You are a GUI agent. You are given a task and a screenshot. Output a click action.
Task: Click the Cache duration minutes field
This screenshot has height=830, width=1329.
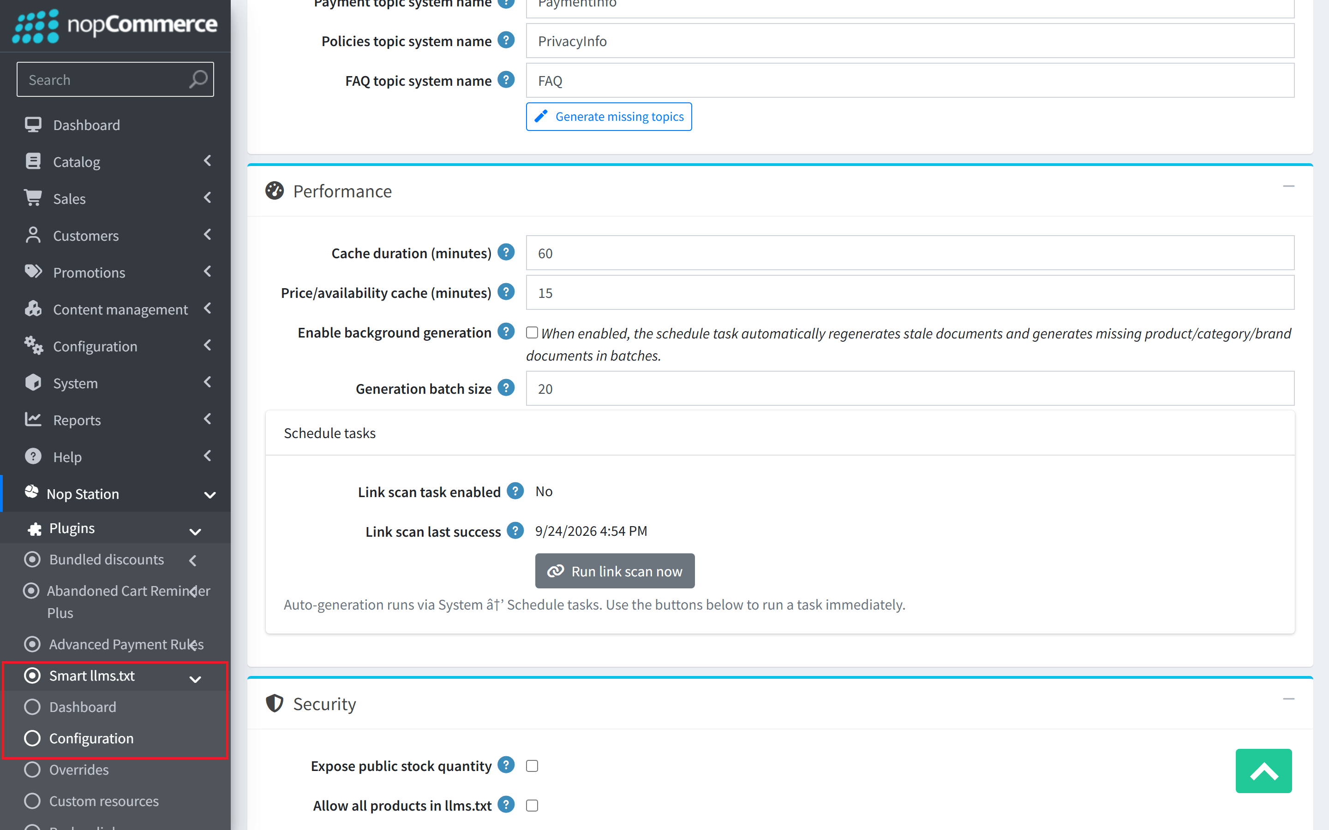point(910,253)
